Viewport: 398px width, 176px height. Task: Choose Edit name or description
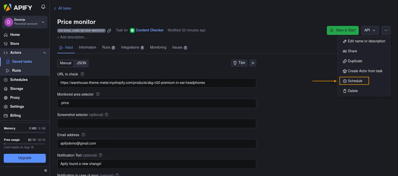click(x=364, y=41)
